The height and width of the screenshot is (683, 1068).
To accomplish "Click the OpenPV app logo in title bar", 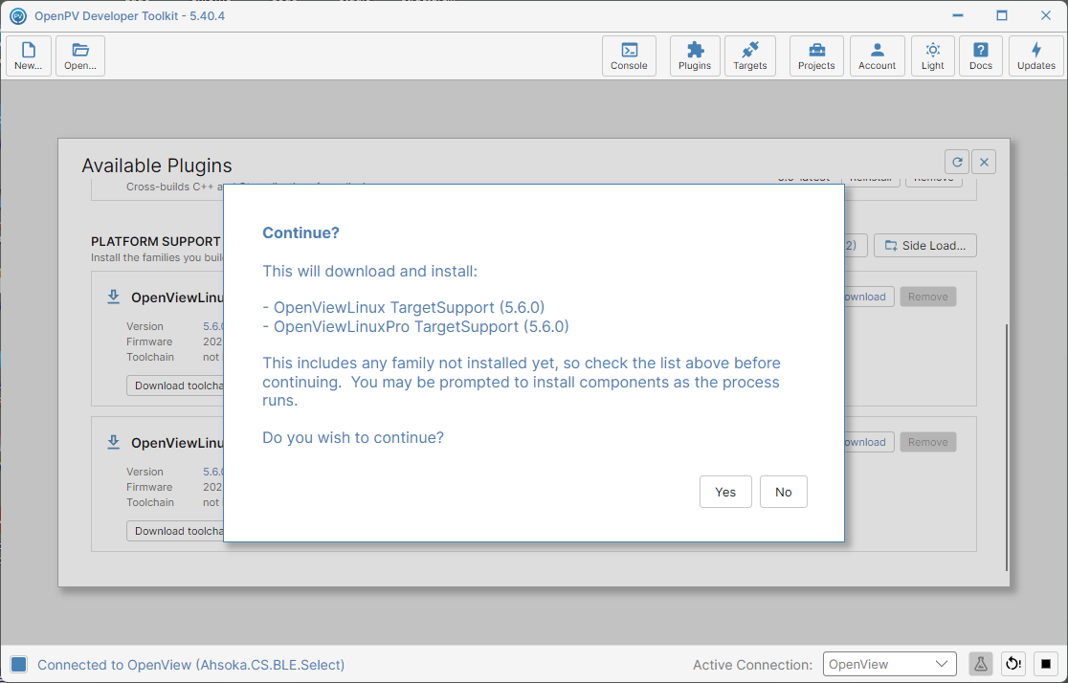I will pos(18,15).
